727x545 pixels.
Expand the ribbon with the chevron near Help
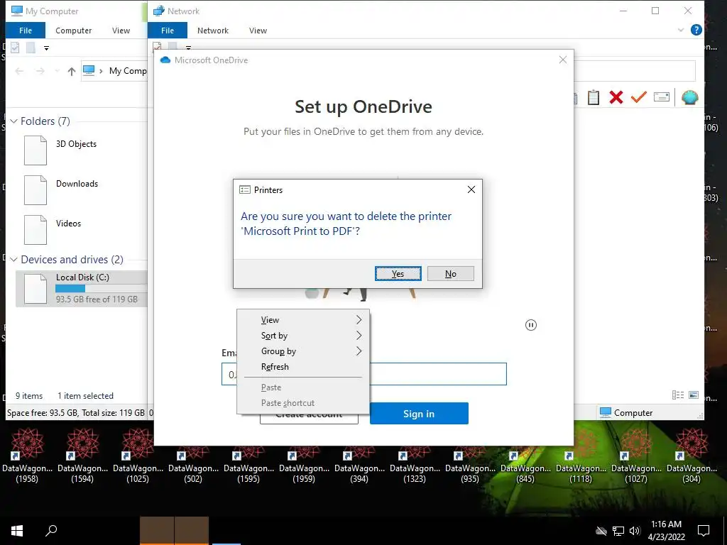[681, 30]
